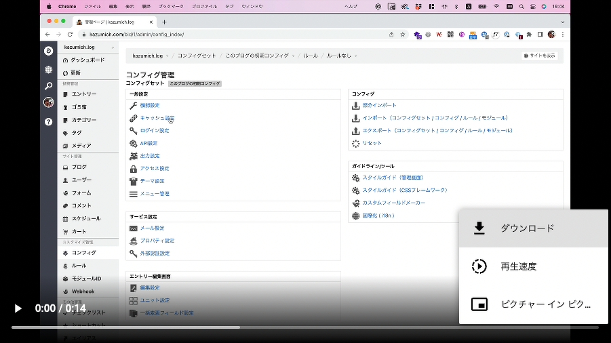Click the export icon beside エクスポート
611x343 pixels.
(x=356, y=131)
